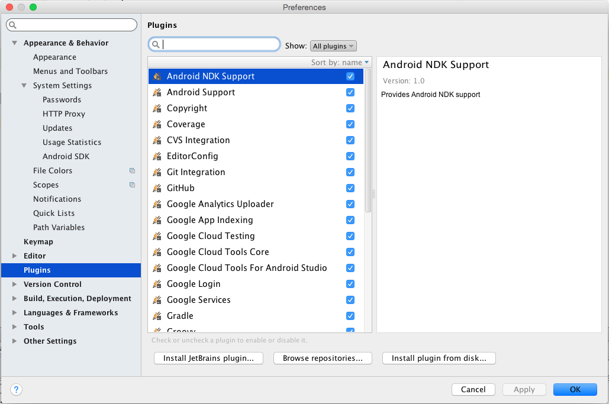
Task: Click the Cancel button
Action: pyautogui.click(x=473, y=390)
